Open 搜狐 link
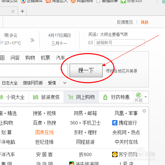165x165 pixels. (37, 113)
